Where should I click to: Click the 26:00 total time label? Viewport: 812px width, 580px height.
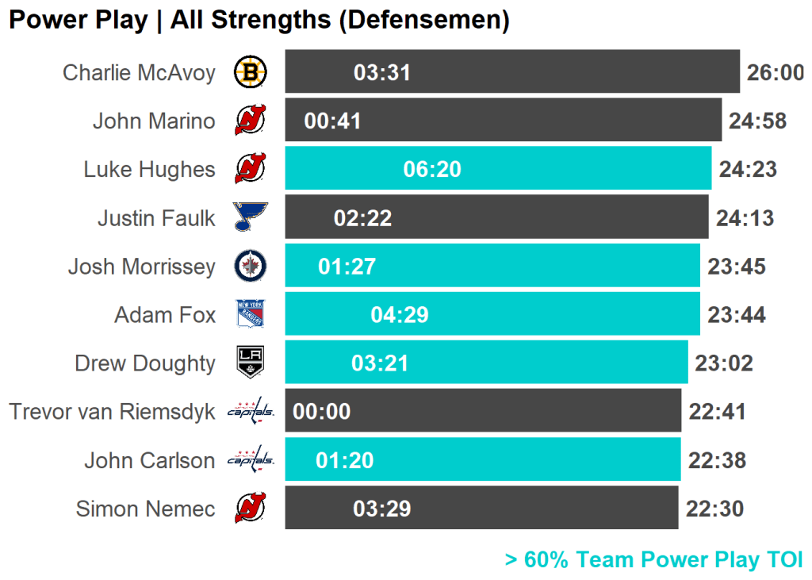(776, 73)
